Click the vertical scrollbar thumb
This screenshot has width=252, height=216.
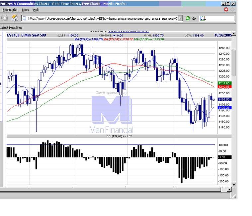234,63
